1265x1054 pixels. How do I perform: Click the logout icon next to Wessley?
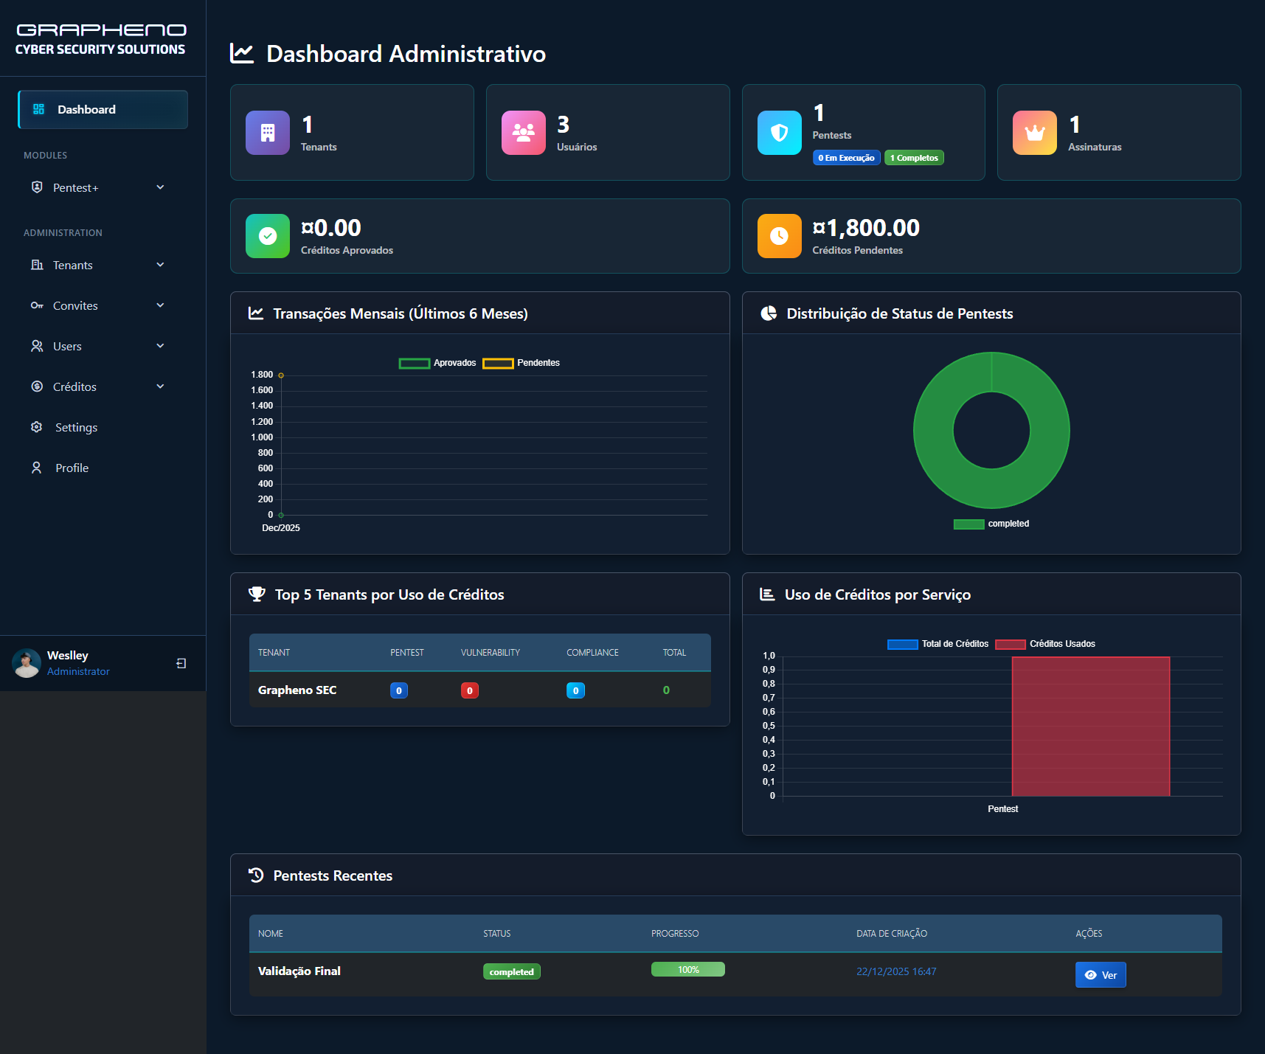(181, 663)
